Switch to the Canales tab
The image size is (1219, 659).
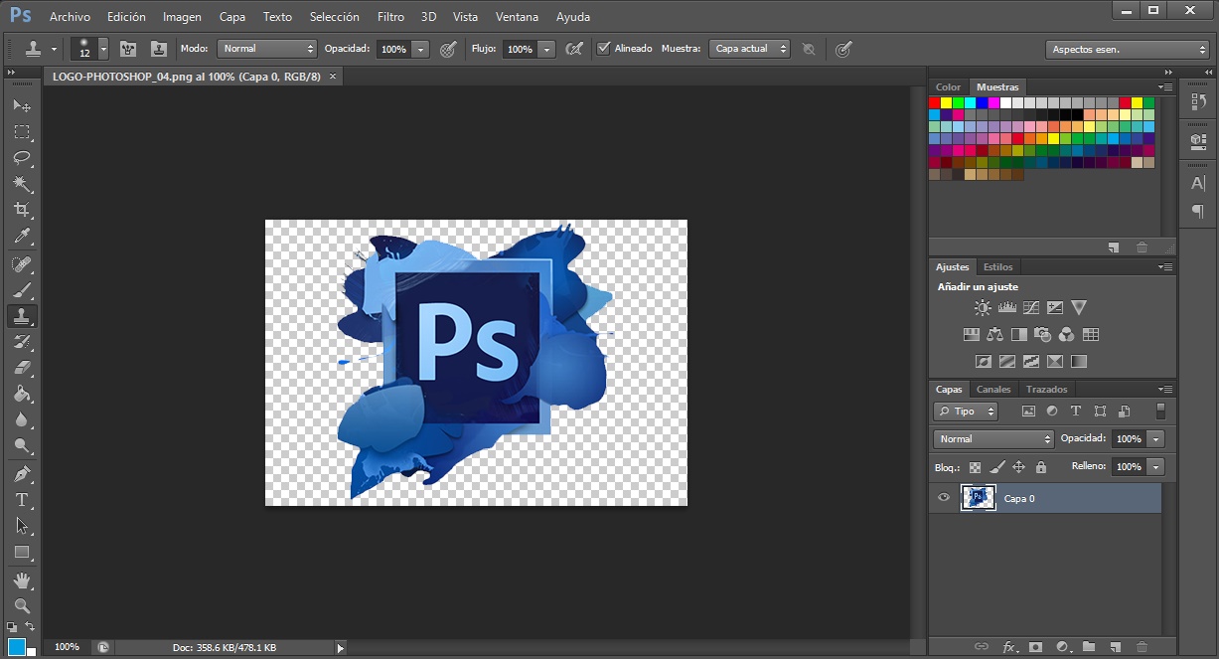(x=993, y=390)
